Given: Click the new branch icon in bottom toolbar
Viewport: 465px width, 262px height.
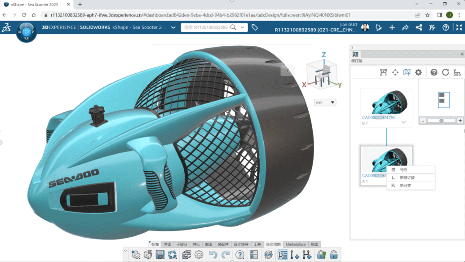Looking at the screenshot, I should coord(307,255).
